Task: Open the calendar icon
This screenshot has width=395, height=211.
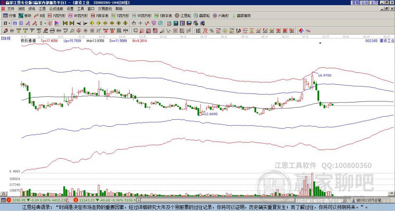Action: coord(169,23)
